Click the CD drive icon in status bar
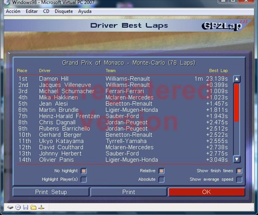This screenshot has width=258, height=215. pyautogui.click(x=18, y=207)
